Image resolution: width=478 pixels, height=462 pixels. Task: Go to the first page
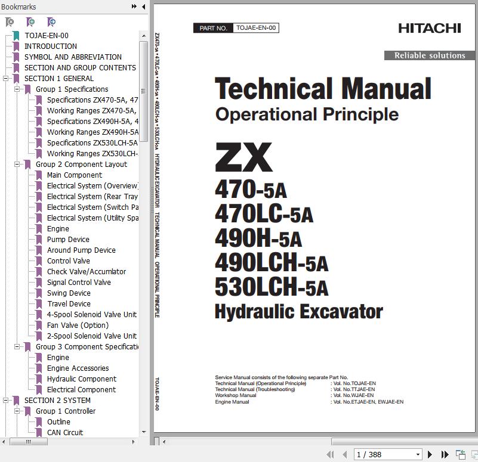click(330, 454)
